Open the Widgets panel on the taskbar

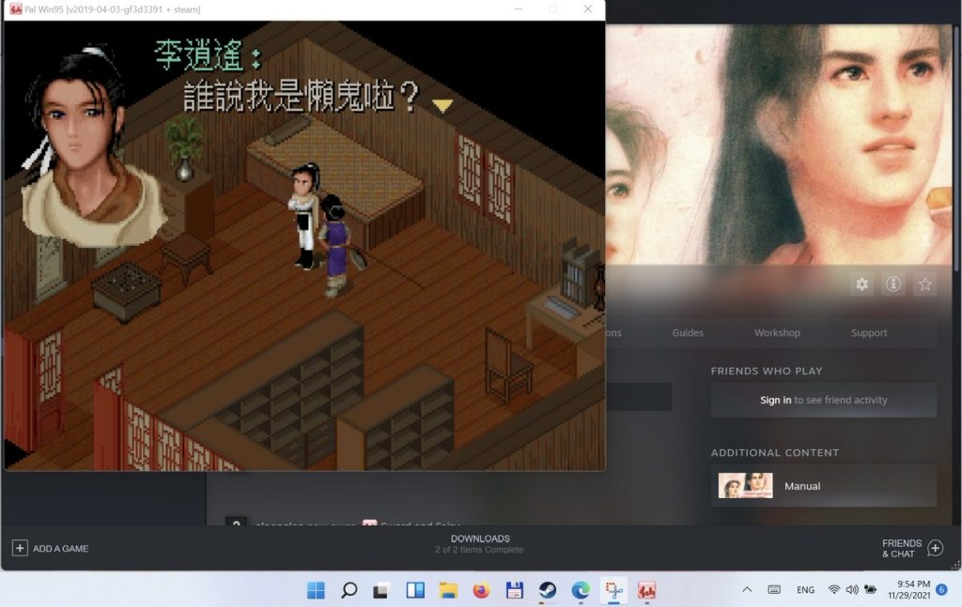[415, 590]
